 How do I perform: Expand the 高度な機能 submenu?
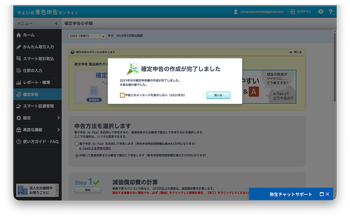pos(58,130)
